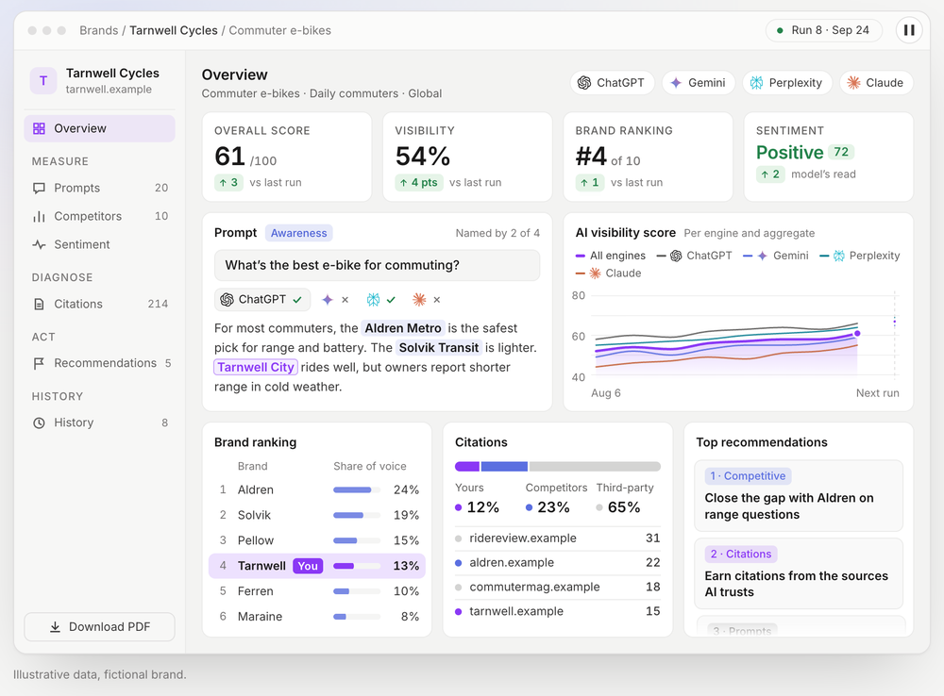The height and width of the screenshot is (696, 944).
Task: Click the purple Yours segment of citations bar
Action: [x=467, y=466]
